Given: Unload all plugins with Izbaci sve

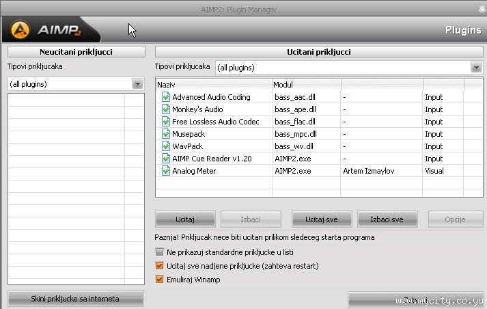Looking at the screenshot, I should 387,219.
